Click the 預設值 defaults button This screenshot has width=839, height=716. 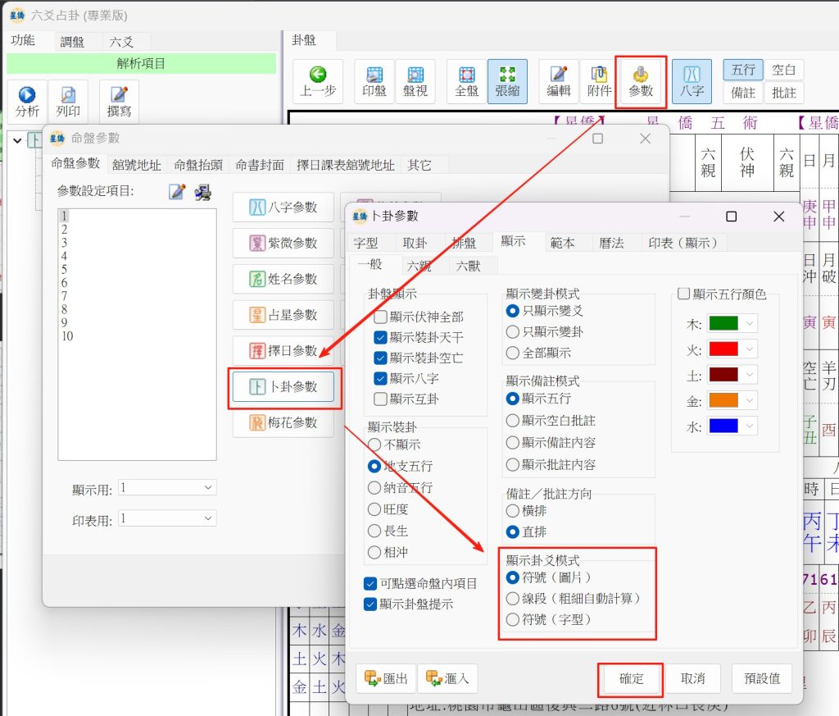[x=761, y=679]
